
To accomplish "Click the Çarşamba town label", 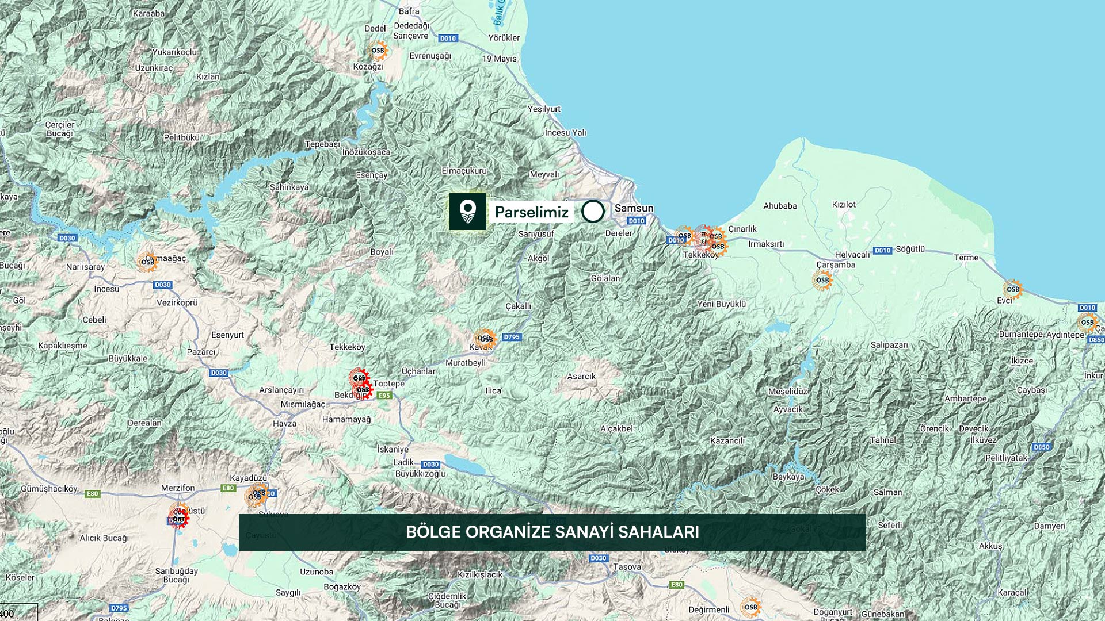I will [836, 264].
